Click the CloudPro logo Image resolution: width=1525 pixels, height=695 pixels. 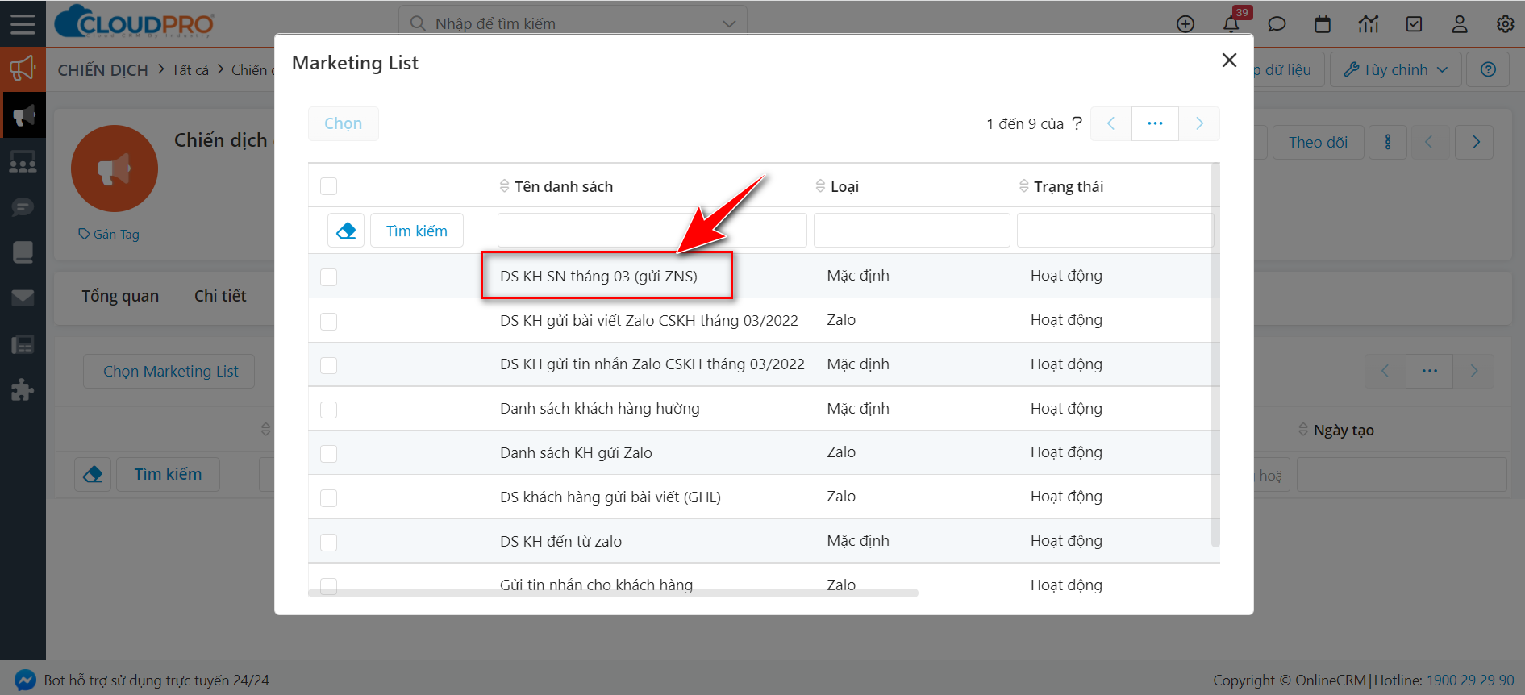(134, 22)
